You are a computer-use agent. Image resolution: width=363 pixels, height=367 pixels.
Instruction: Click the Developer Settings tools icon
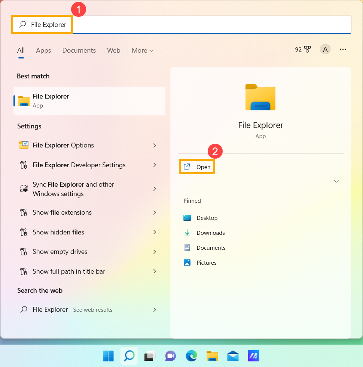pos(24,165)
